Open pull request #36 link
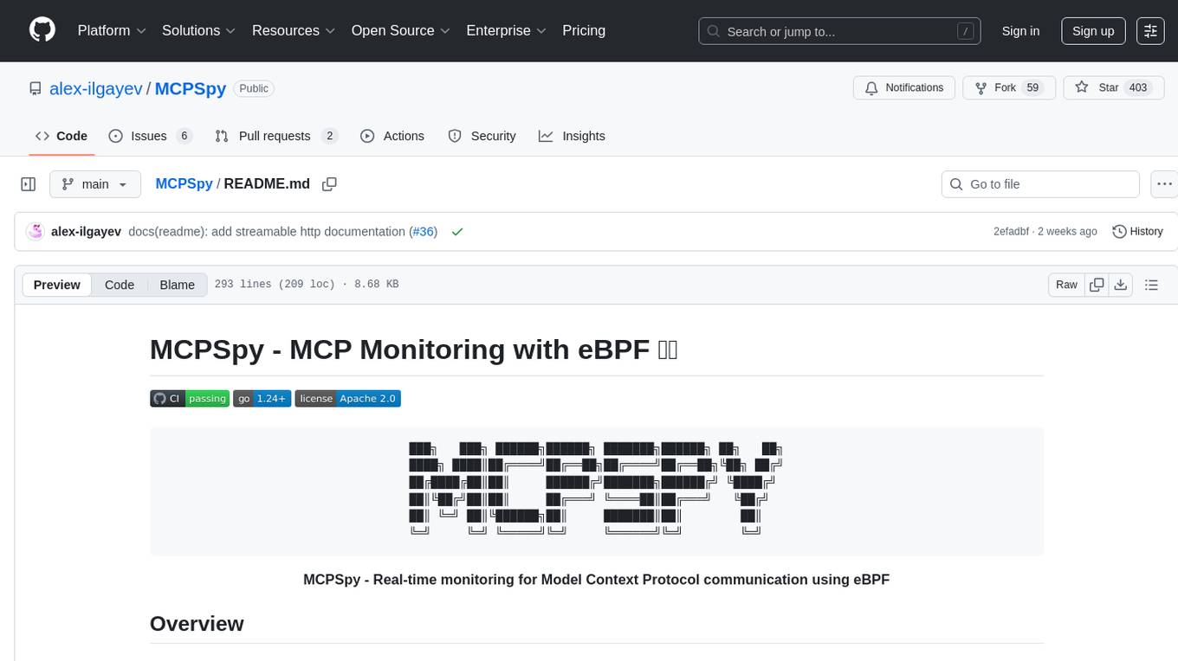The width and height of the screenshot is (1178, 661). point(423,231)
